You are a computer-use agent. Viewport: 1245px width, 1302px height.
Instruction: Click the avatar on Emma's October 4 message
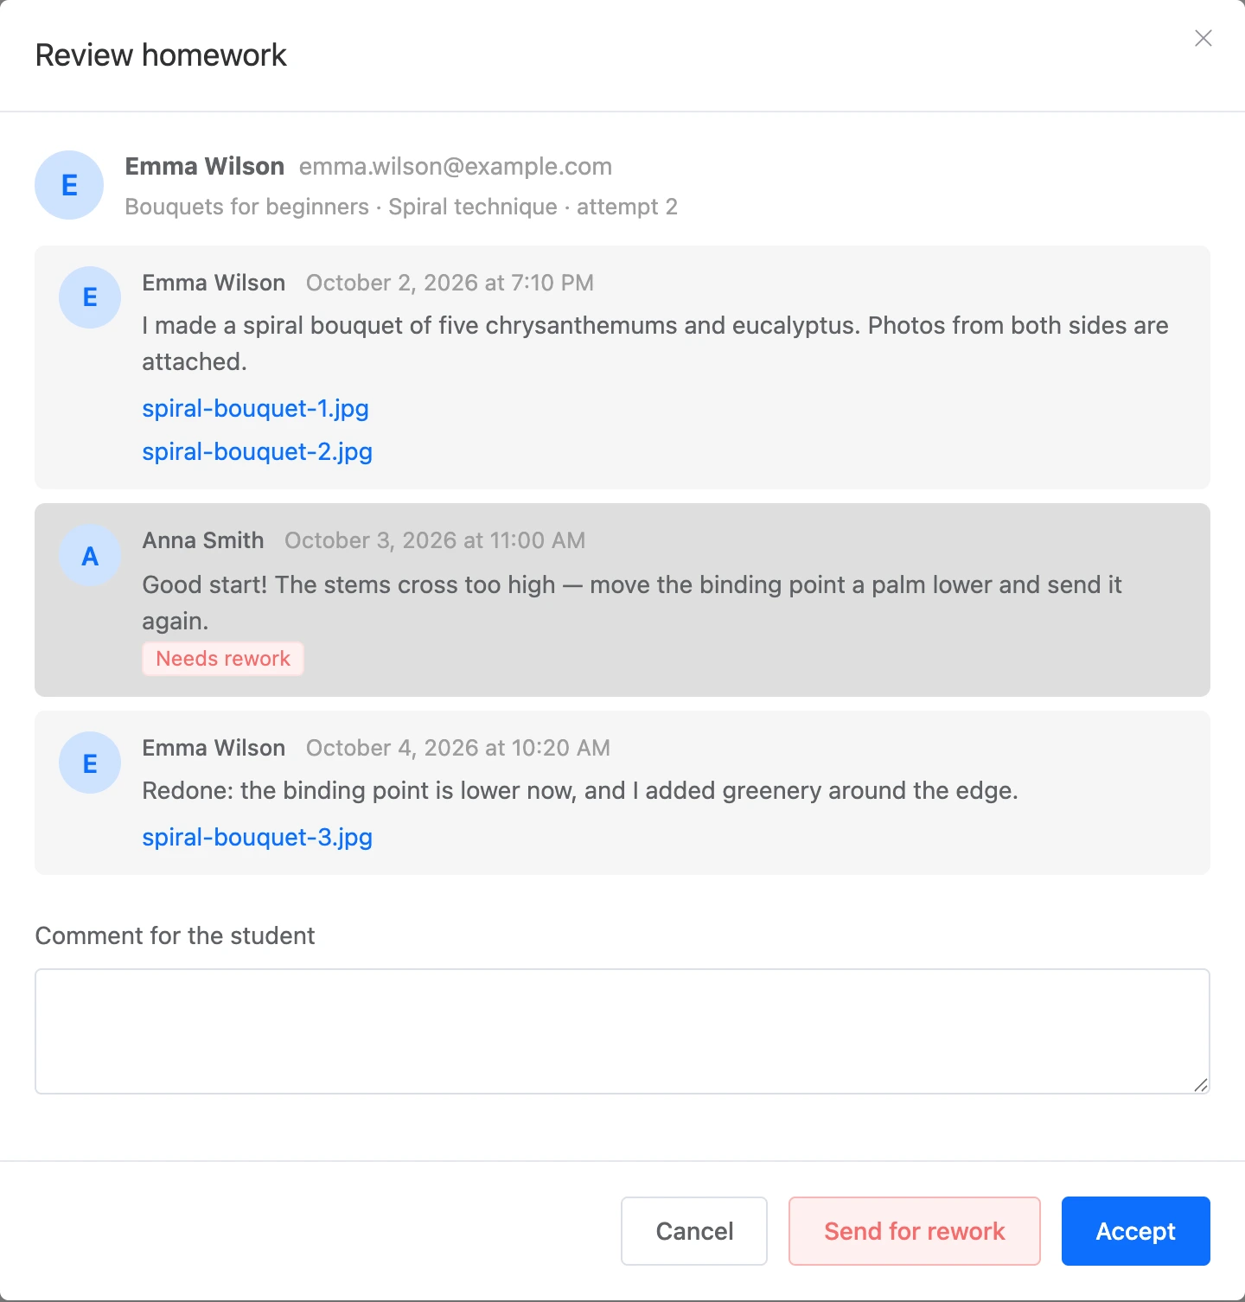click(90, 763)
